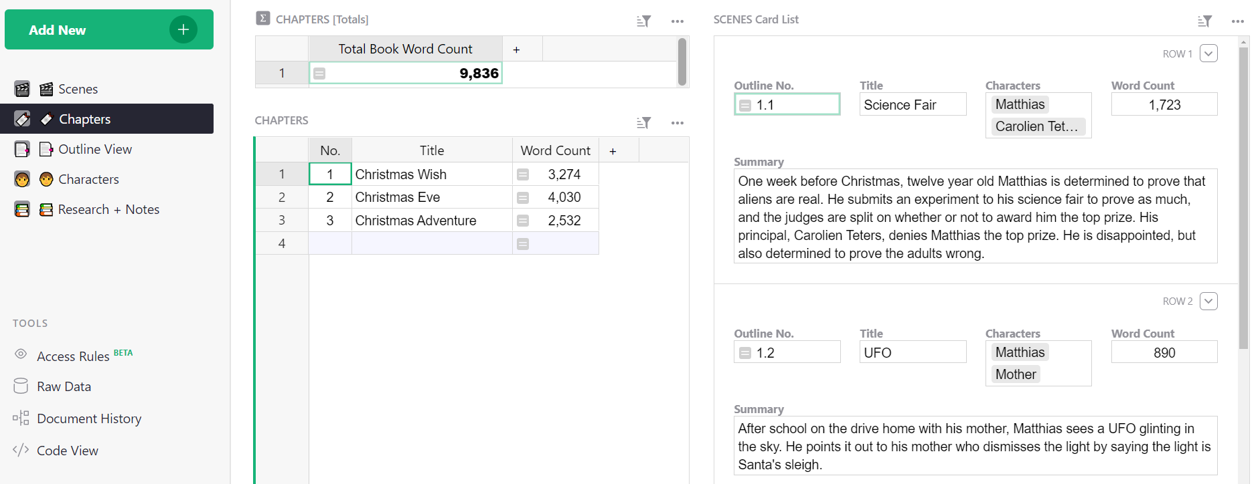Image resolution: width=1260 pixels, height=484 pixels.
Task: Expand the ROW 2 card dropdown
Action: [1208, 301]
